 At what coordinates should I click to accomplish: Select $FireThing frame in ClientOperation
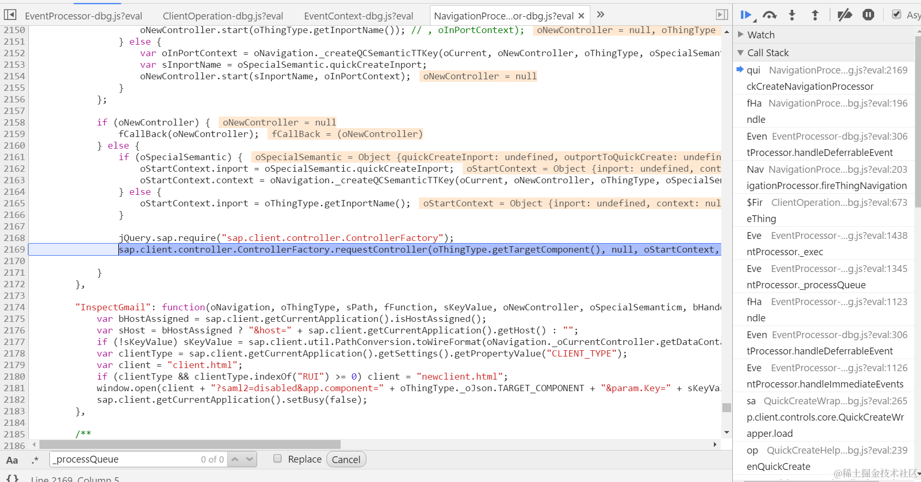pos(824,211)
